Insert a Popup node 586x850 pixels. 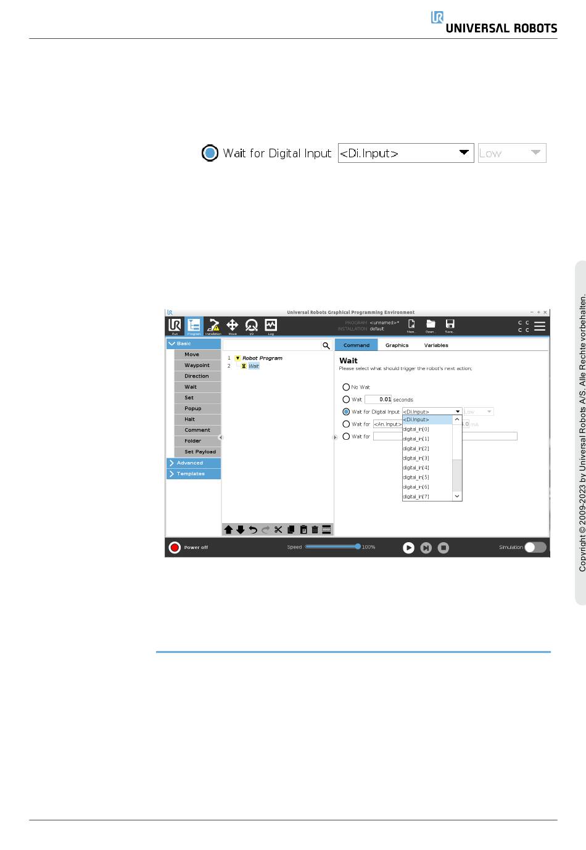[x=197, y=408]
